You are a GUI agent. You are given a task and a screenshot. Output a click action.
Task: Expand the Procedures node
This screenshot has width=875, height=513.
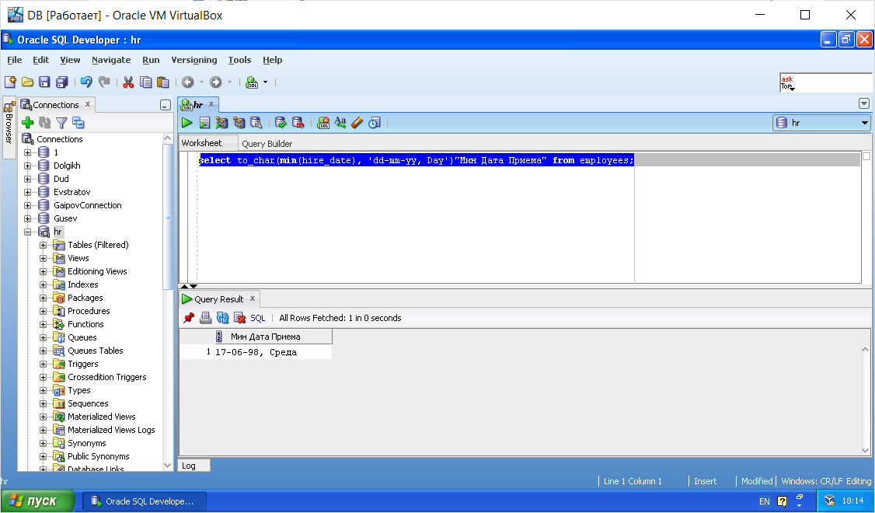click(43, 311)
